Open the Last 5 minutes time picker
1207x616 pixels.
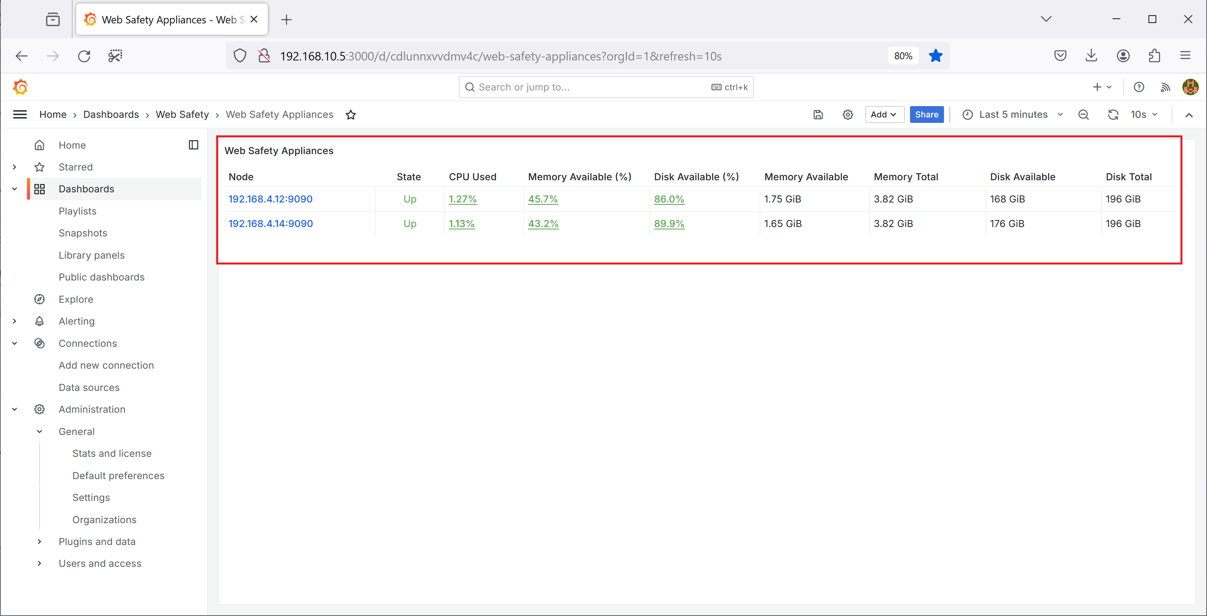[1013, 115]
